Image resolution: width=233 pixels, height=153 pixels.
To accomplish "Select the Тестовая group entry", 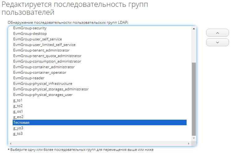I will pyautogui.click(x=22, y=122).
